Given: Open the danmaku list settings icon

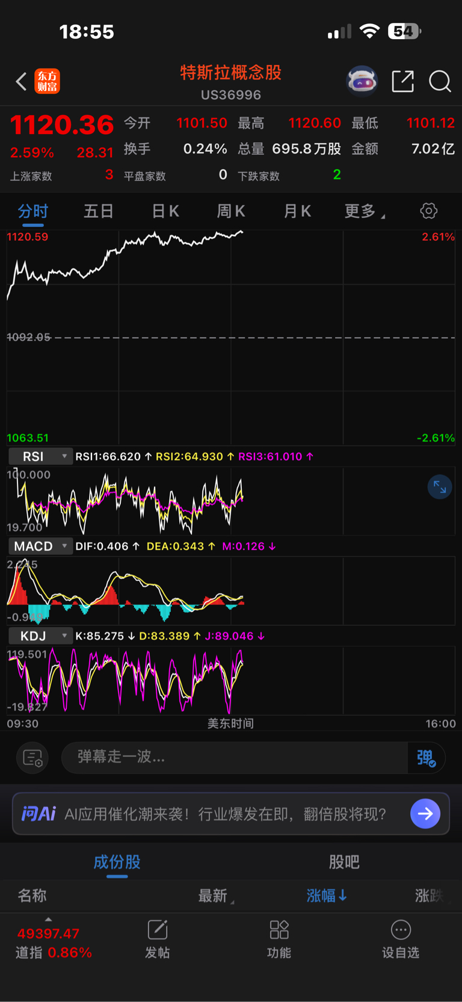Looking at the screenshot, I should (x=32, y=758).
